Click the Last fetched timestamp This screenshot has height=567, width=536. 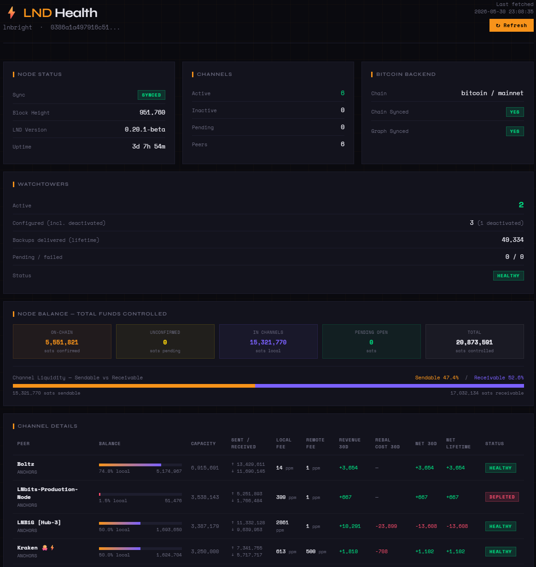click(x=504, y=8)
